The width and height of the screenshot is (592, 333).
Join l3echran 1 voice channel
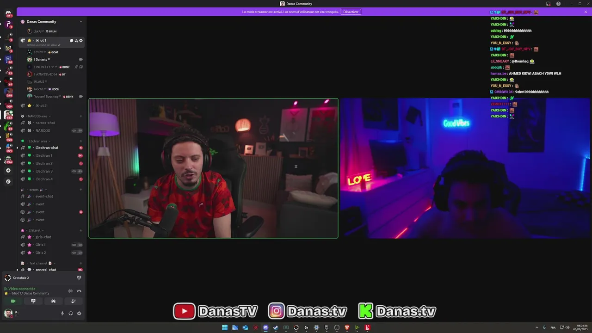point(51,155)
